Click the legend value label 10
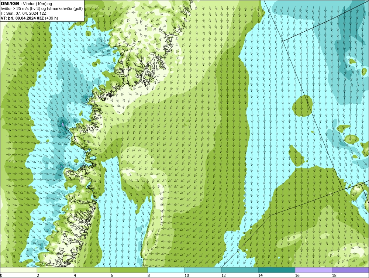The height and width of the screenshot is (278, 369). 187,275
